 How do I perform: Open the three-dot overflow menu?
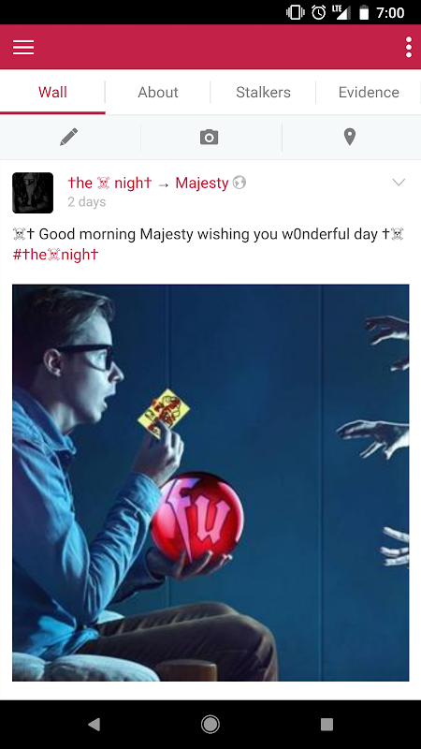[408, 47]
